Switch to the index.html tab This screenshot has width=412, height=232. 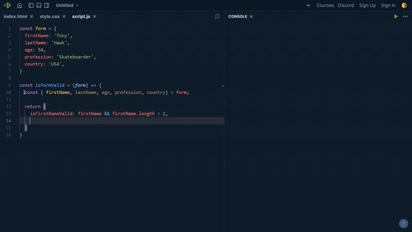(15, 16)
